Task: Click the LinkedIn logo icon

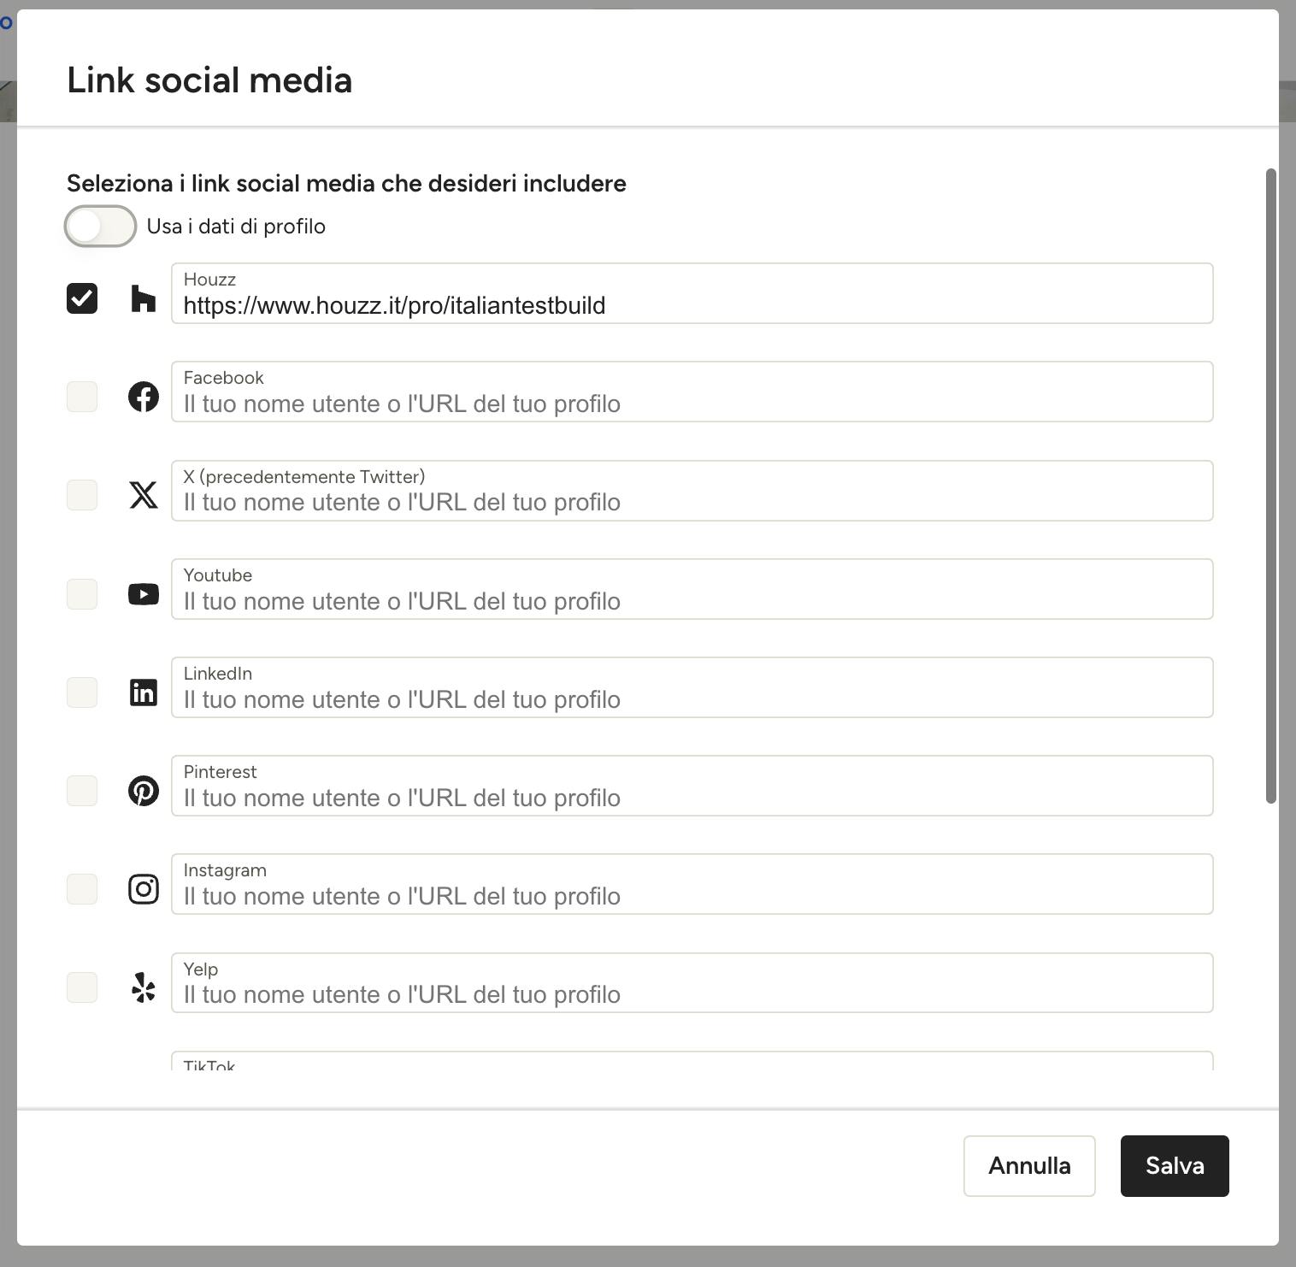Action: pos(144,692)
